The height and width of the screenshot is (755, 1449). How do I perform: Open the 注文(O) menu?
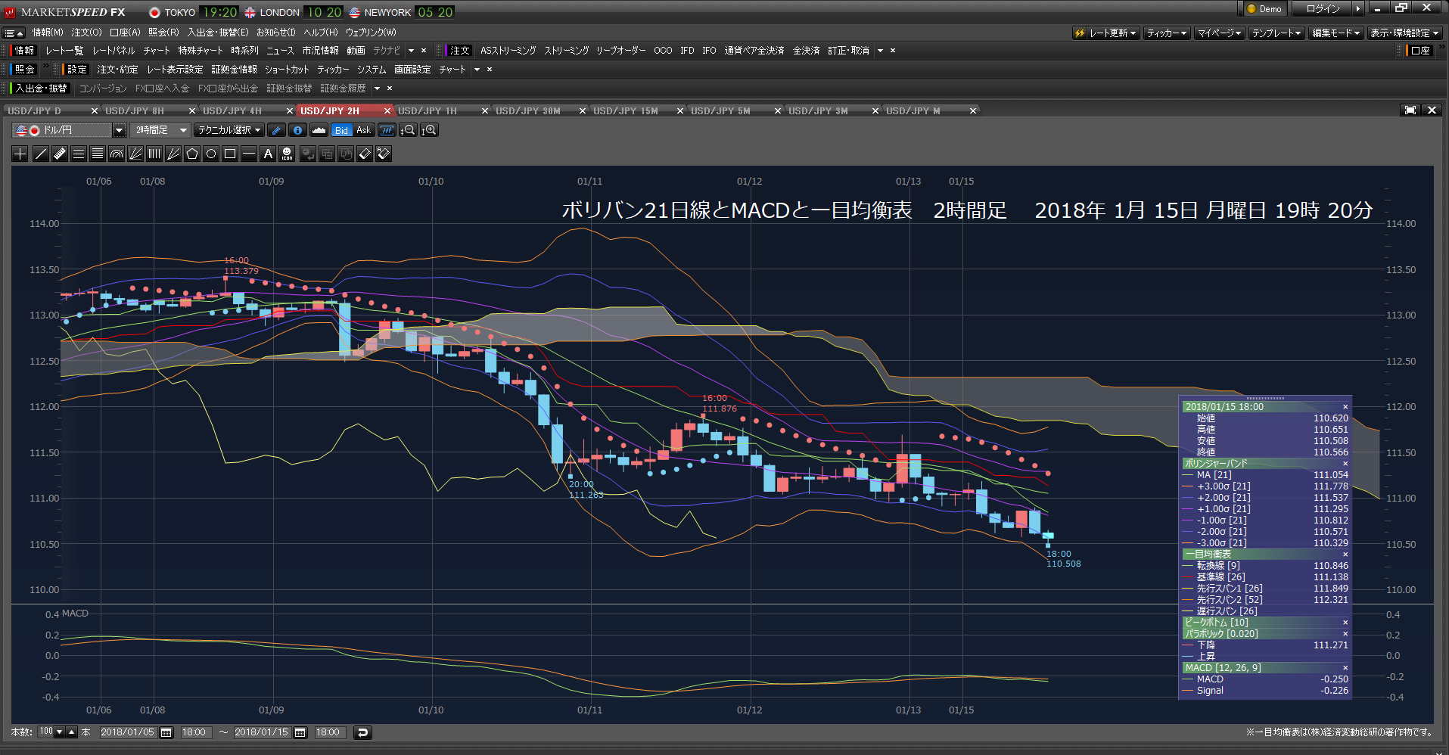tap(86, 33)
